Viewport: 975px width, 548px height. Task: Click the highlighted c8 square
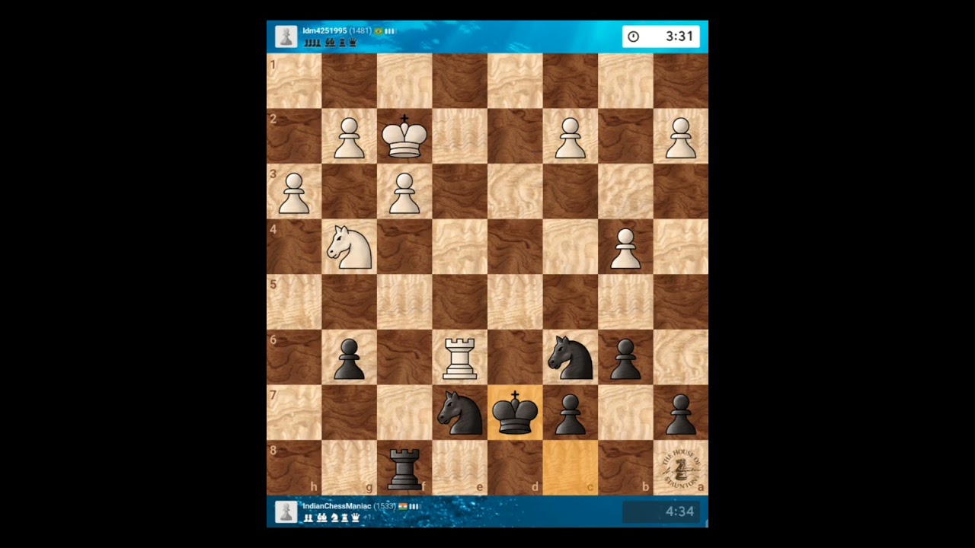pyautogui.click(x=570, y=468)
